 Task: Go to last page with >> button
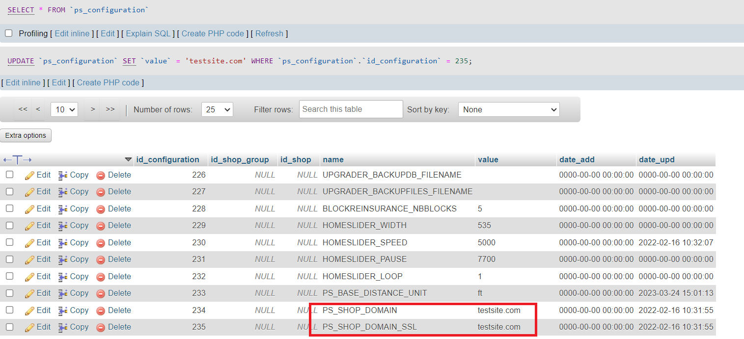[x=110, y=109]
